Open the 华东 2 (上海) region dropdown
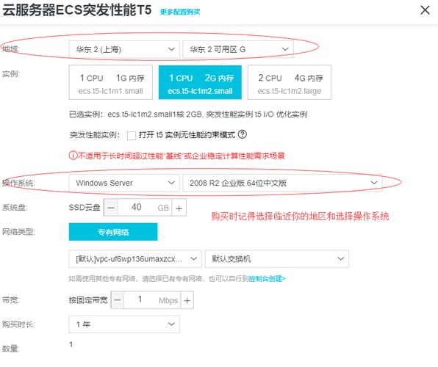Image resolution: width=438 pixels, height=367 pixels. 124,49
